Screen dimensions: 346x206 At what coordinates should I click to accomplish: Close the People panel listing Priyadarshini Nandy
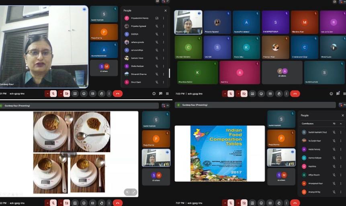tap(165, 10)
